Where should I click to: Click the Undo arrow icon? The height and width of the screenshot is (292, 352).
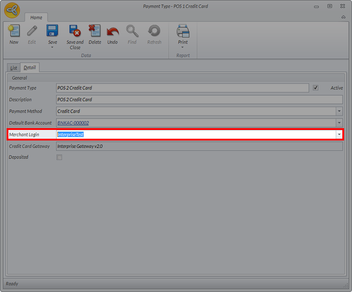click(113, 31)
